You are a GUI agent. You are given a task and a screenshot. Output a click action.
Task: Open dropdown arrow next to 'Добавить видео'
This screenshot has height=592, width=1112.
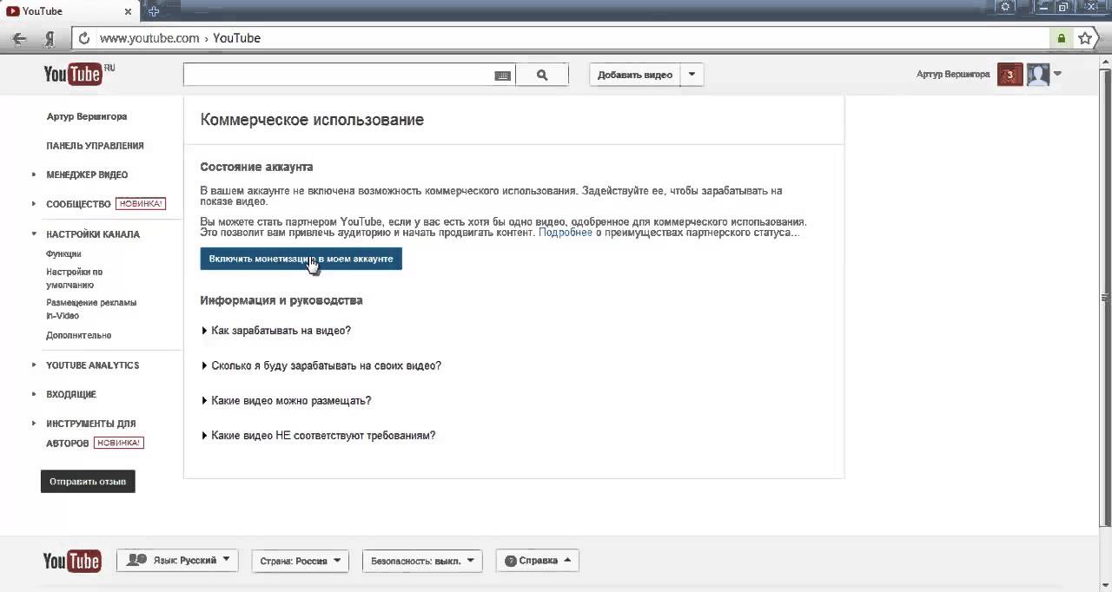pyautogui.click(x=692, y=76)
